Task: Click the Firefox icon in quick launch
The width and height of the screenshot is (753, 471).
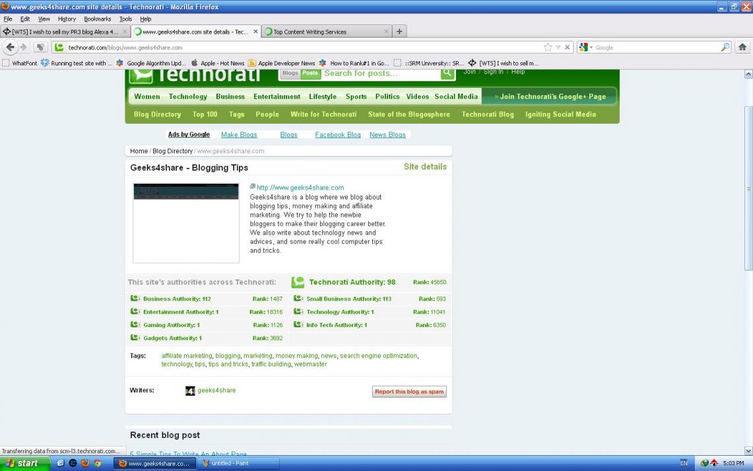Action: [85, 463]
